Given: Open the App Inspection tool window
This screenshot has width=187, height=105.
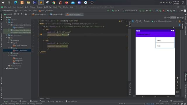Looking at the screenshot, I should coord(72,101).
